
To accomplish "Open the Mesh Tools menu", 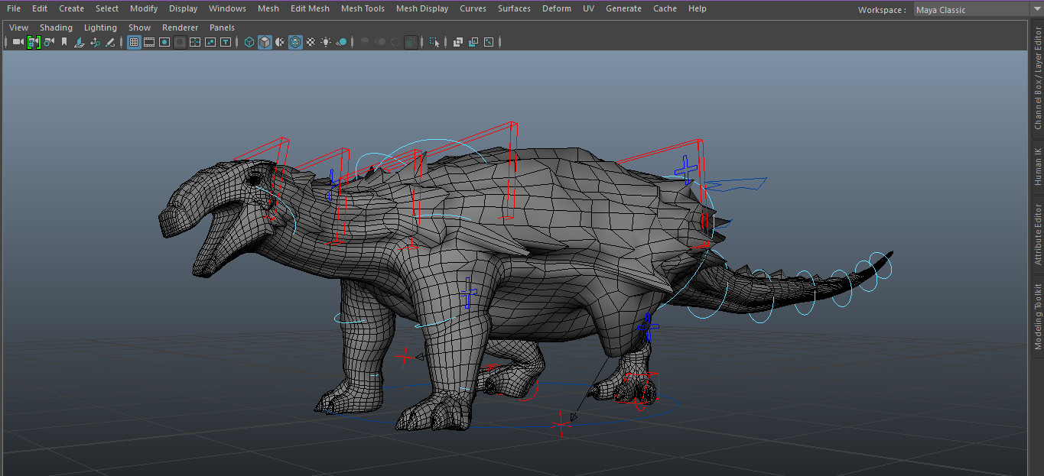I will point(363,8).
